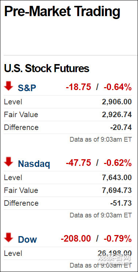Select the Dow percent change -0.79%
This screenshot has width=138, height=272.
click(x=118, y=239)
